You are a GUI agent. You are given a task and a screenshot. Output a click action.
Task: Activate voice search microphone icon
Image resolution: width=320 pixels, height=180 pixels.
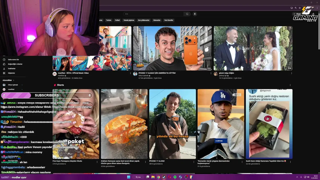[195, 14]
